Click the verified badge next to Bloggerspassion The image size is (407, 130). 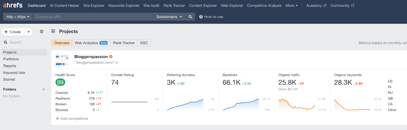click(x=111, y=56)
